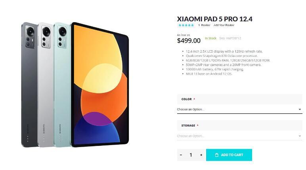Click the five-star rating icons
This screenshot has width=306, height=170.
pos(186,25)
